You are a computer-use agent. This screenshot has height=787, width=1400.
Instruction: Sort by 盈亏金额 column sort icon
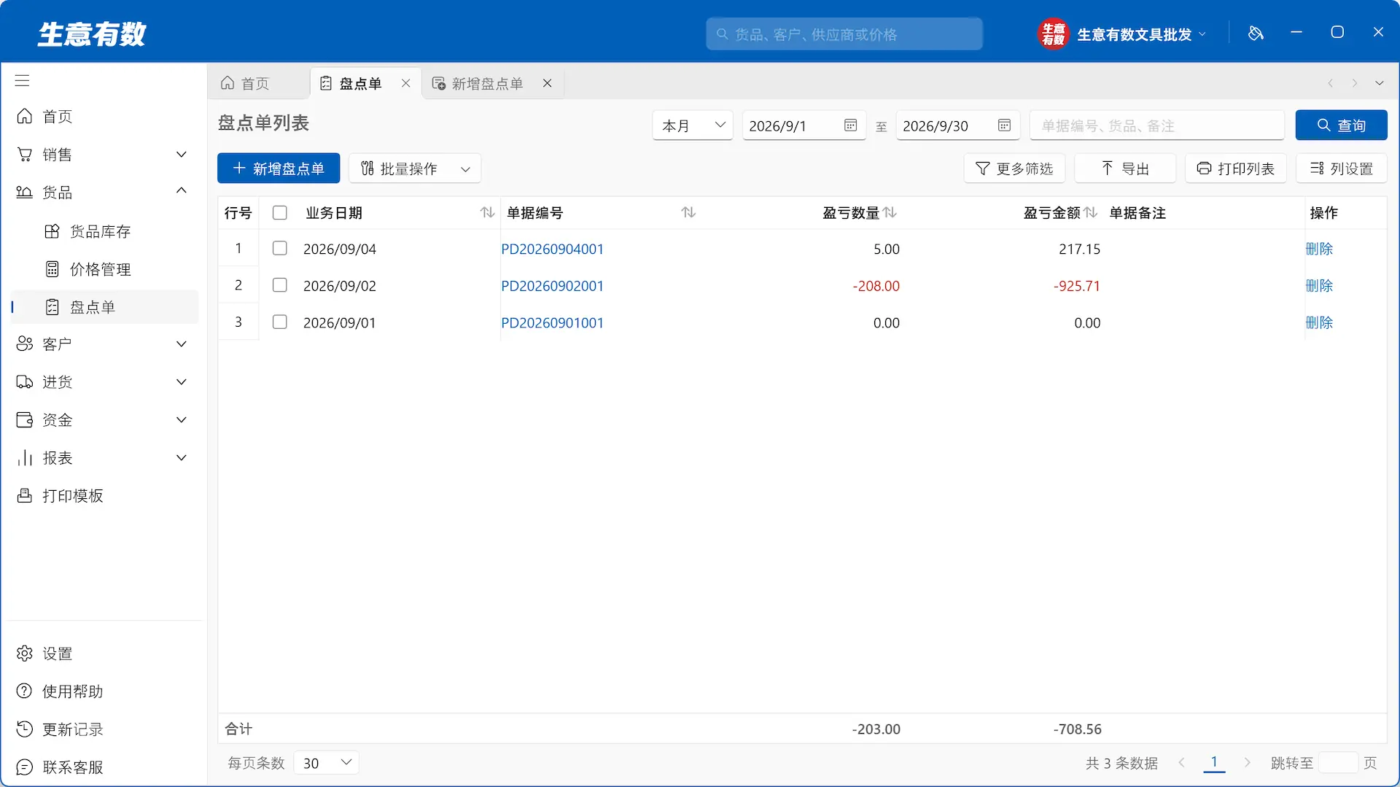[1090, 212]
